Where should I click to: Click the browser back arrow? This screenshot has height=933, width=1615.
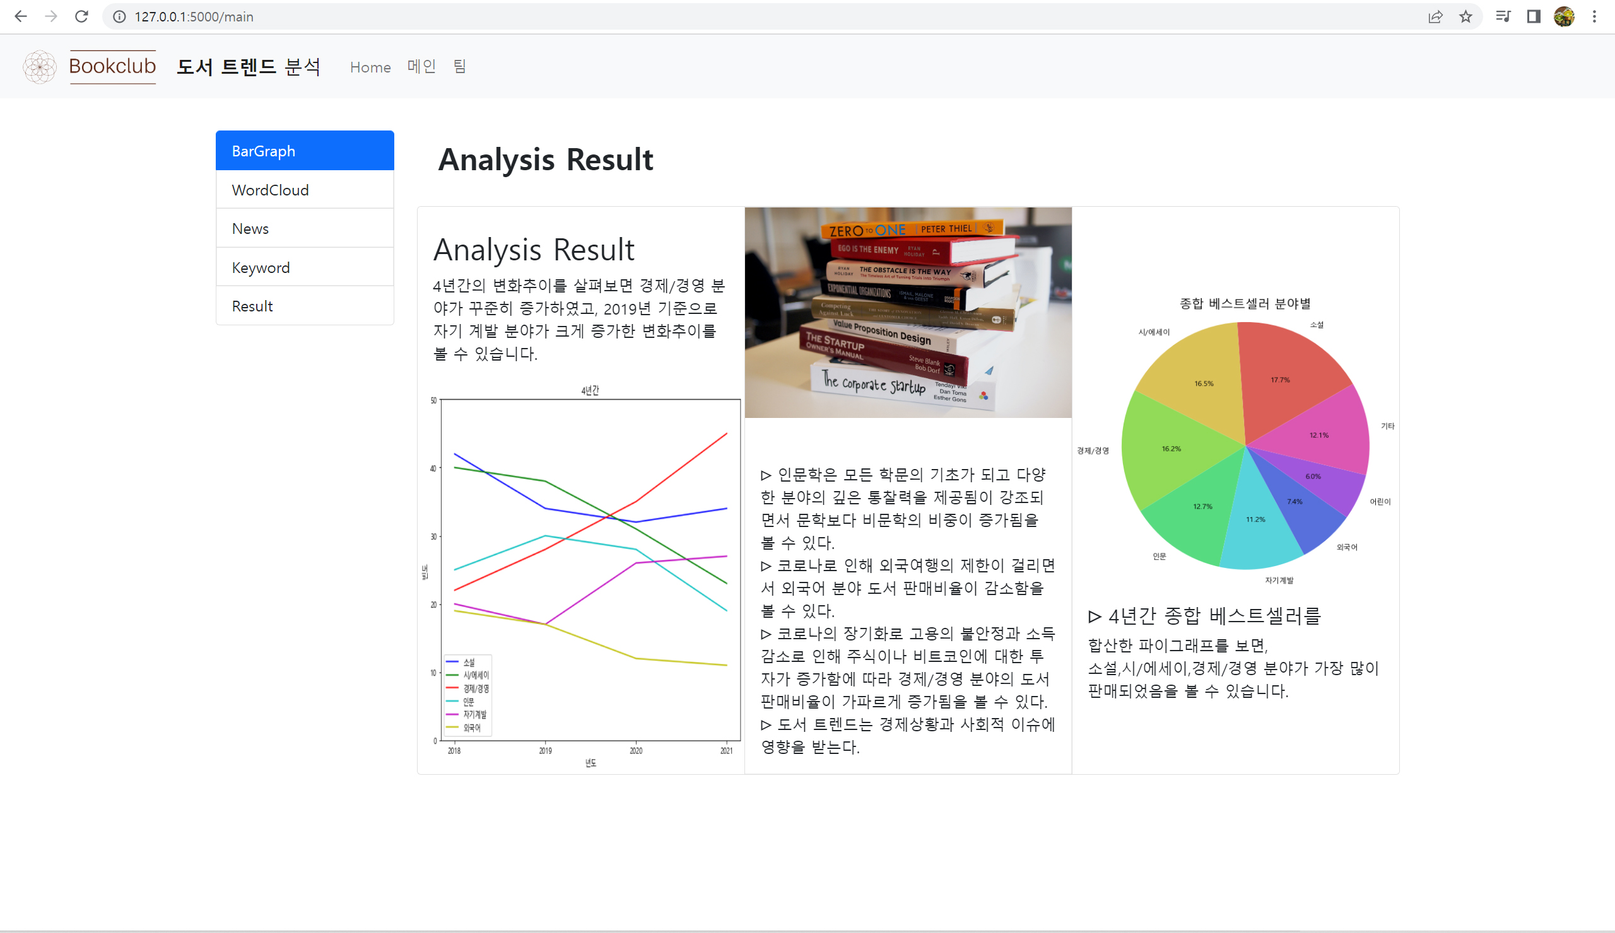pos(21,16)
